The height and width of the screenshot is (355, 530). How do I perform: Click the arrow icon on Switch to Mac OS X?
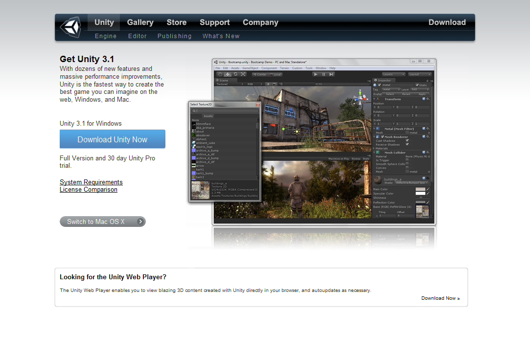pyautogui.click(x=140, y=222)
